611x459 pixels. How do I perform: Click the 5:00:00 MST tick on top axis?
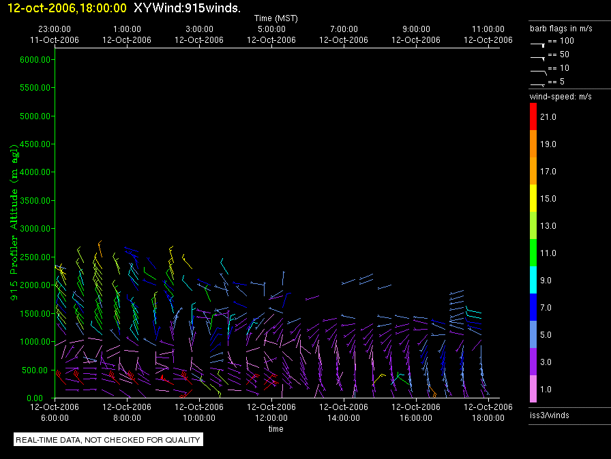tap(271, 30)
